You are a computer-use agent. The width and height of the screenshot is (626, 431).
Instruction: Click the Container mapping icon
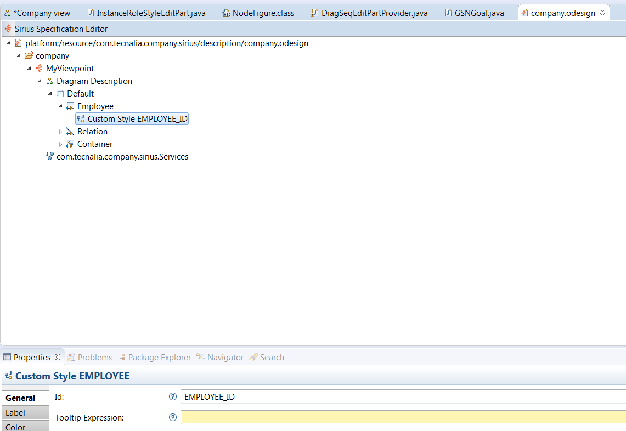click(x=70, y=144)
